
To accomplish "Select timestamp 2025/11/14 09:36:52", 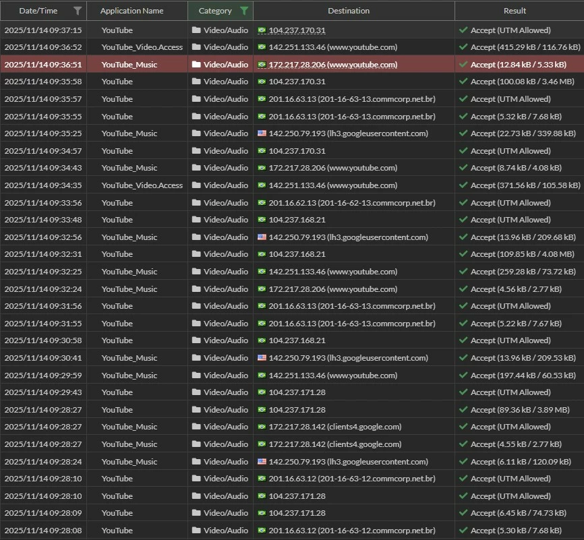I will point(43,47).
